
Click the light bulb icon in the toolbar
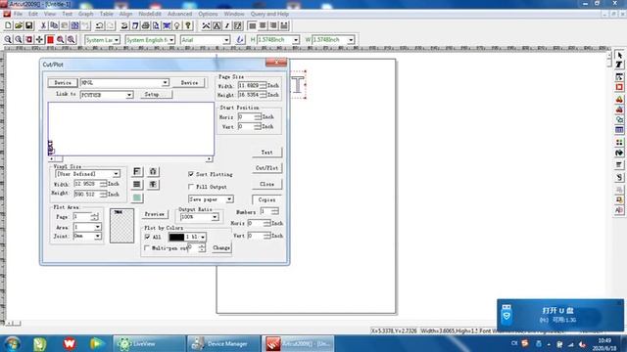177,26
